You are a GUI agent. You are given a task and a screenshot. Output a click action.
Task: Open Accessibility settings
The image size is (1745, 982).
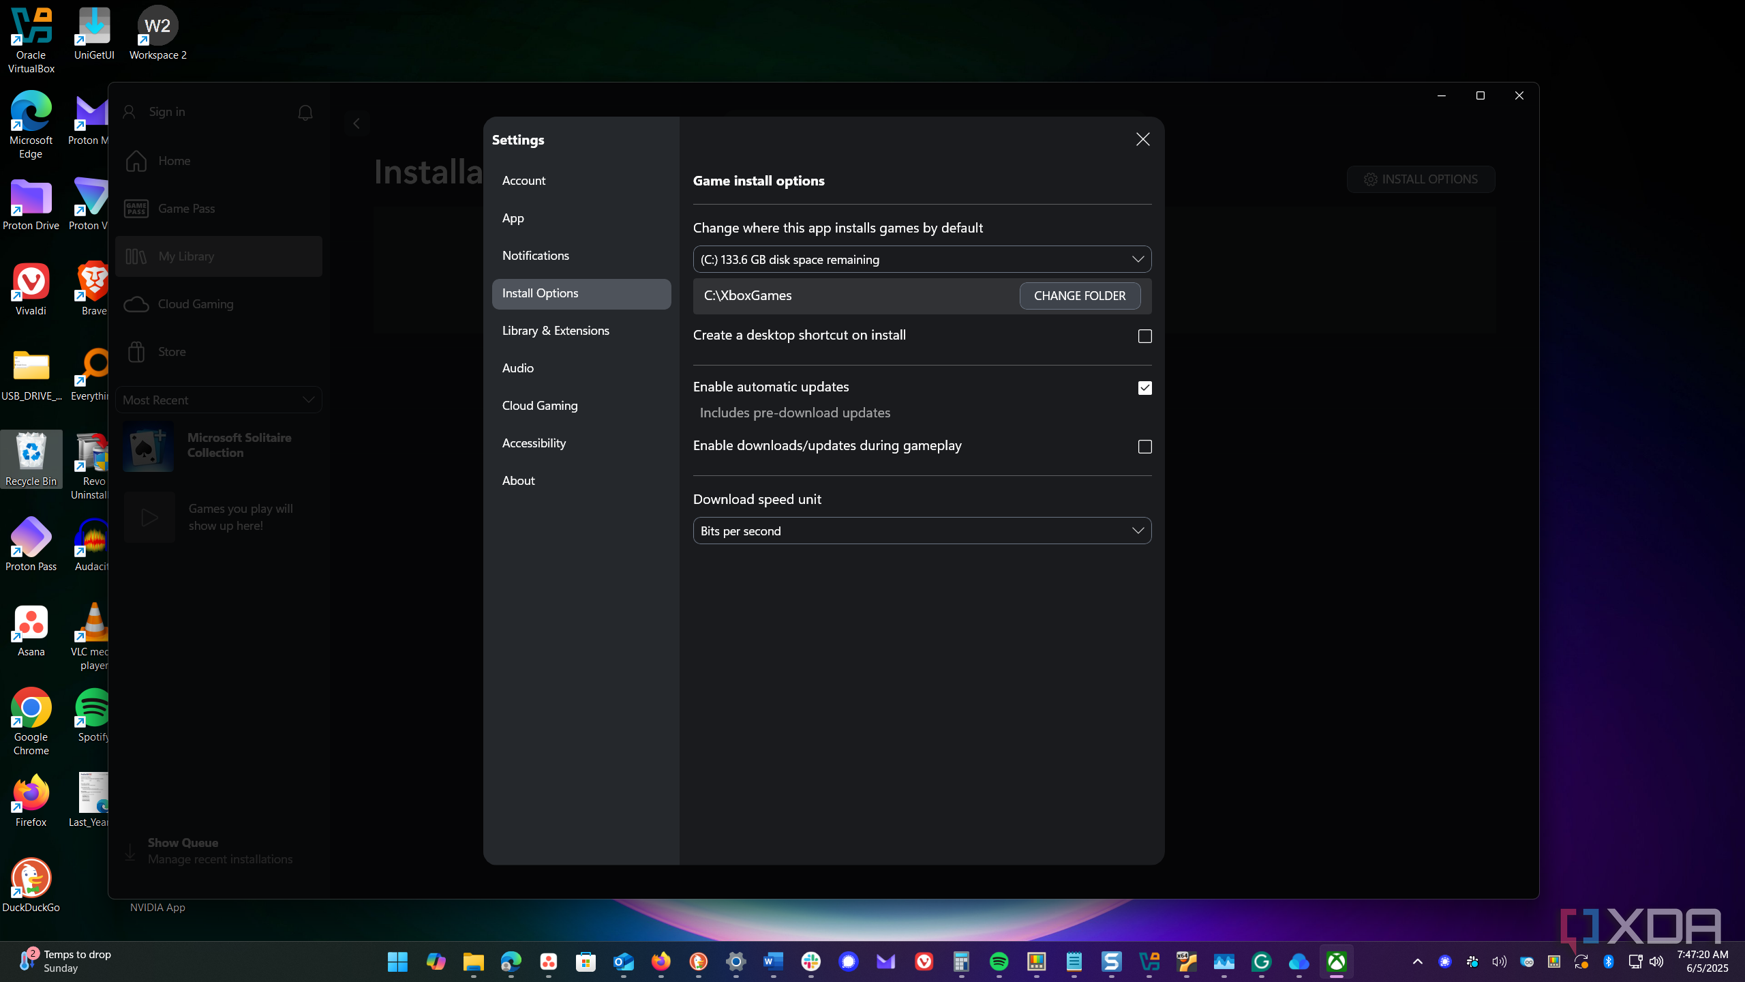pos(581,443)
